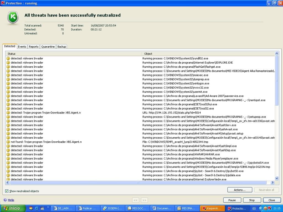
Task: Open the Quarantine tab
Action: [x=48, y=46]
